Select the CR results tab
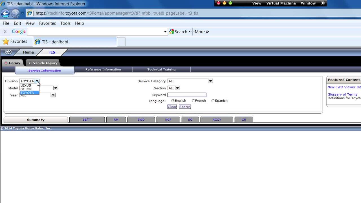 point(244,120)
